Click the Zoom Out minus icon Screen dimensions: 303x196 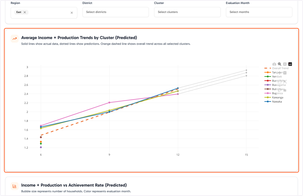point(285,73)
